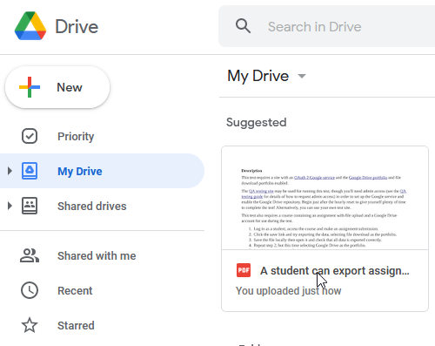Click the Priority checkmark icon

[x=30, y=136]
